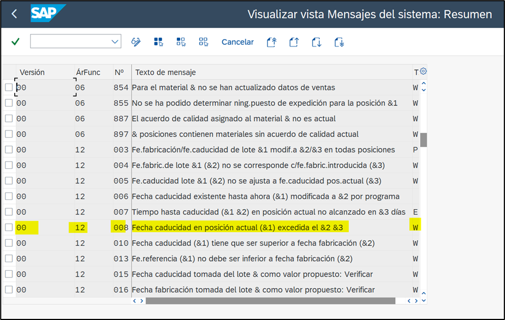Select the checkbox for message 016
This screenshot has height=320, width=505.
9,289
